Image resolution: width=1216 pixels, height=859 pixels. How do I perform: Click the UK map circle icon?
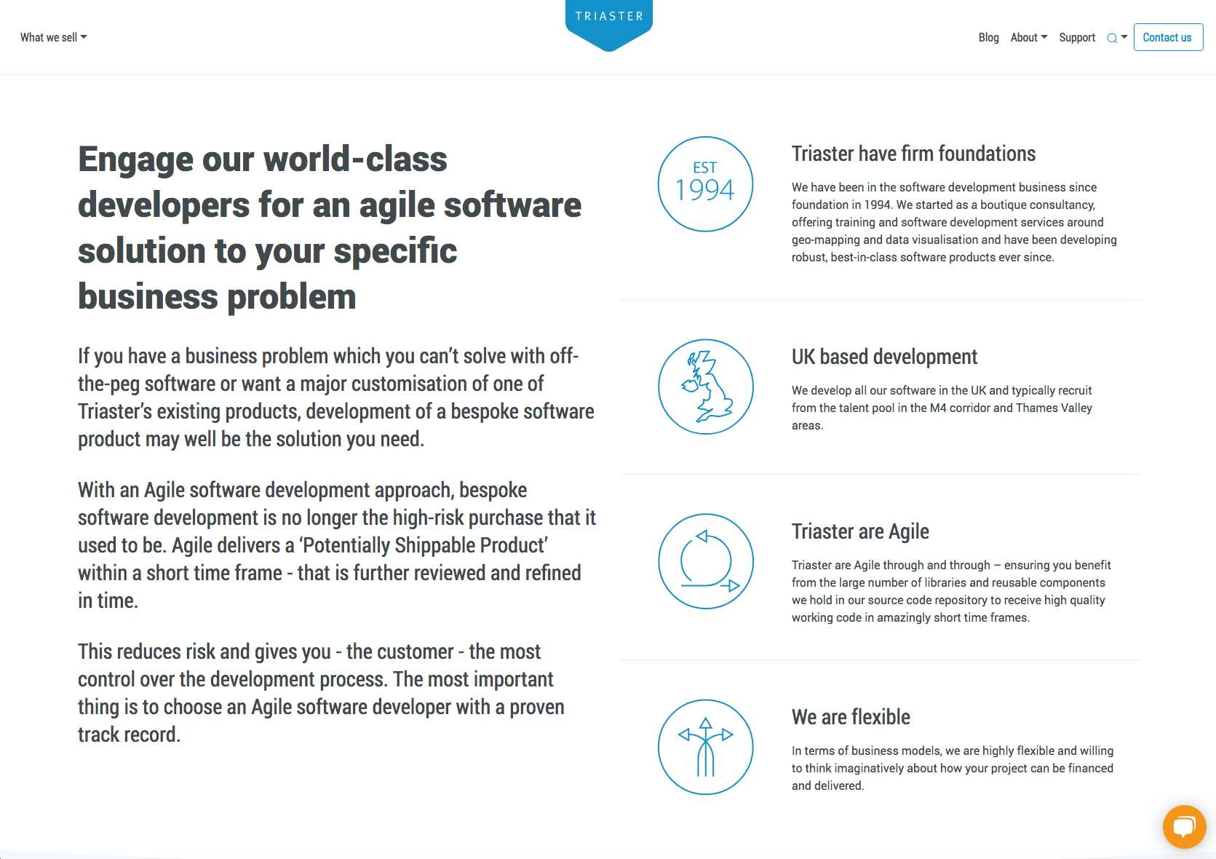[x=705, y=387]
